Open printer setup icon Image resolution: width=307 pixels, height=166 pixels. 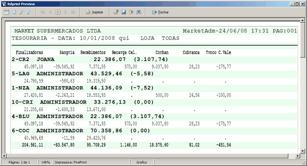[x=116, y=12]
